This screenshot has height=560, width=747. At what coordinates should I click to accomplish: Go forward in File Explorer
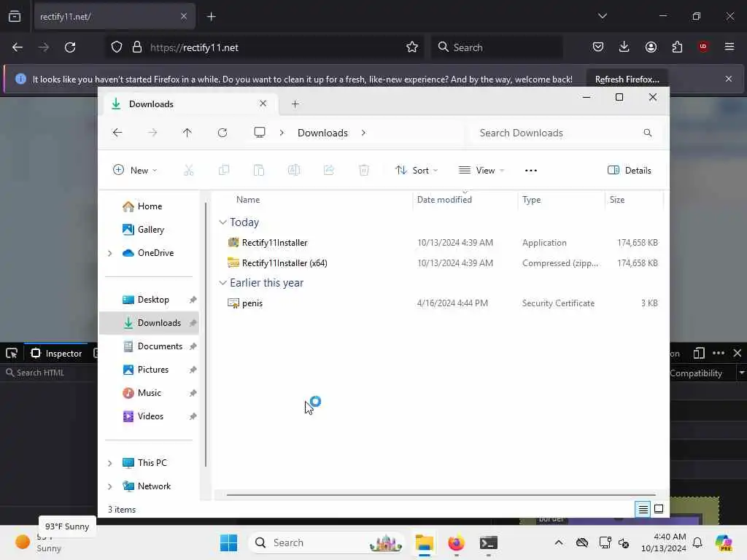152,133
